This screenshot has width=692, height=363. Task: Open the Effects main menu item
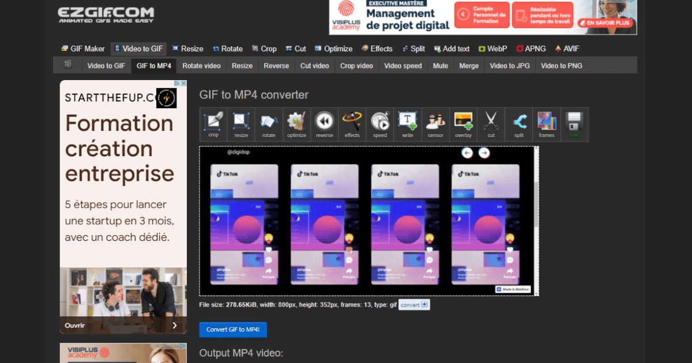[377, 49]
